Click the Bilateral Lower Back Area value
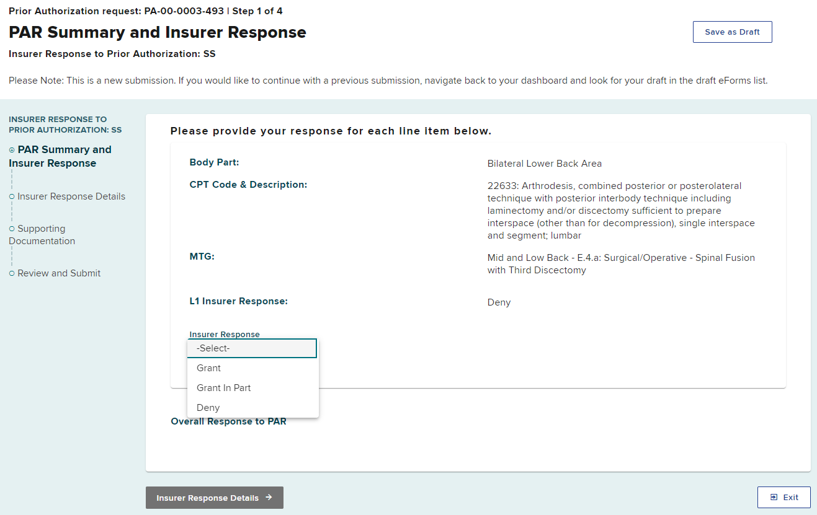 pos(544,164)
